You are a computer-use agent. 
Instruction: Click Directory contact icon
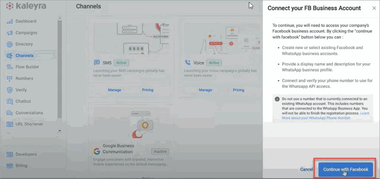click(9, 44)
